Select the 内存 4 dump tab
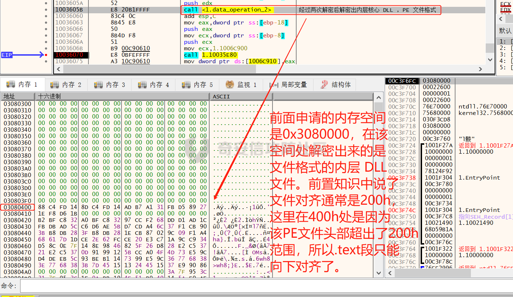513x297 pixels. (x=154, y=85)
